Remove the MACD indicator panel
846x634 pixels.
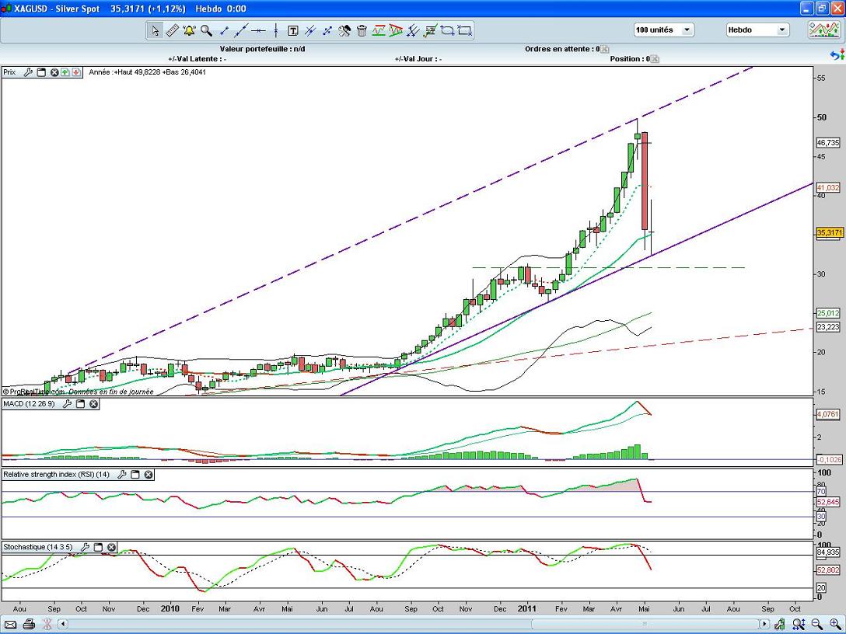[x=93, y=404]
